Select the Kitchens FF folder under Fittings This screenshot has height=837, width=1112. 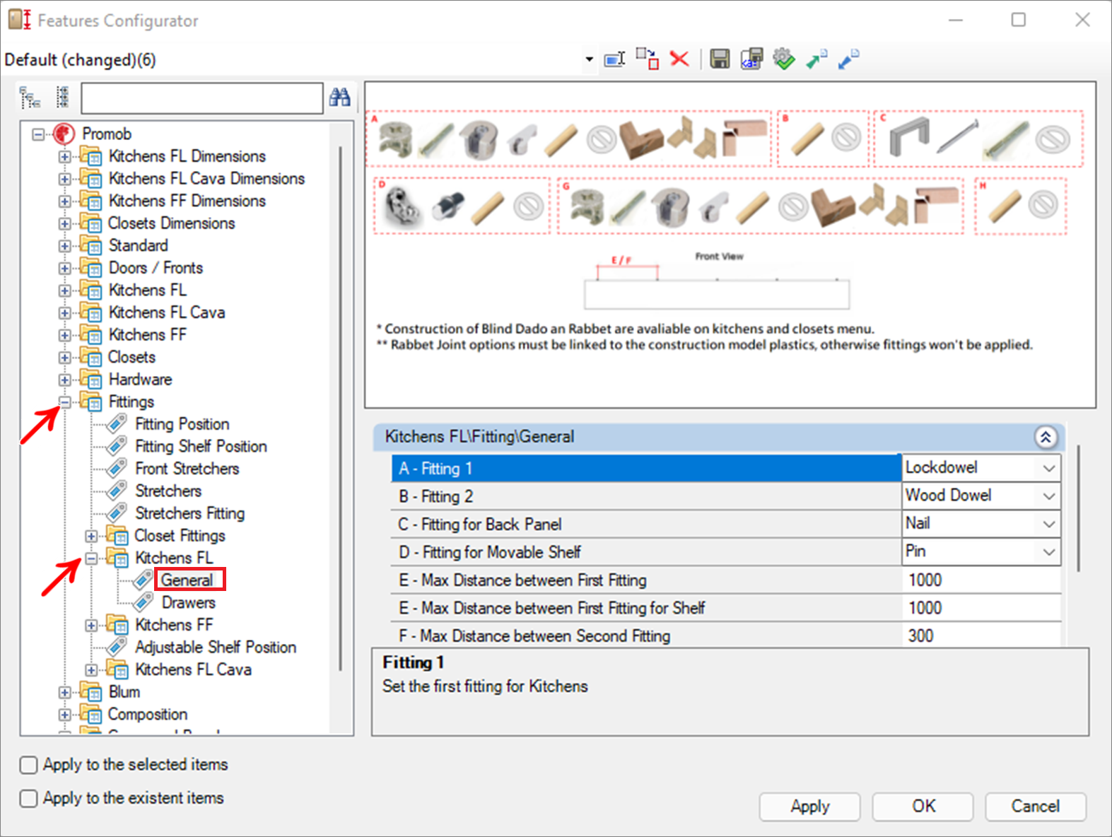(x=174, y=625)
